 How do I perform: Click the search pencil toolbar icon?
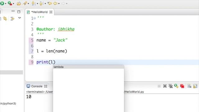tap(25, 3)
